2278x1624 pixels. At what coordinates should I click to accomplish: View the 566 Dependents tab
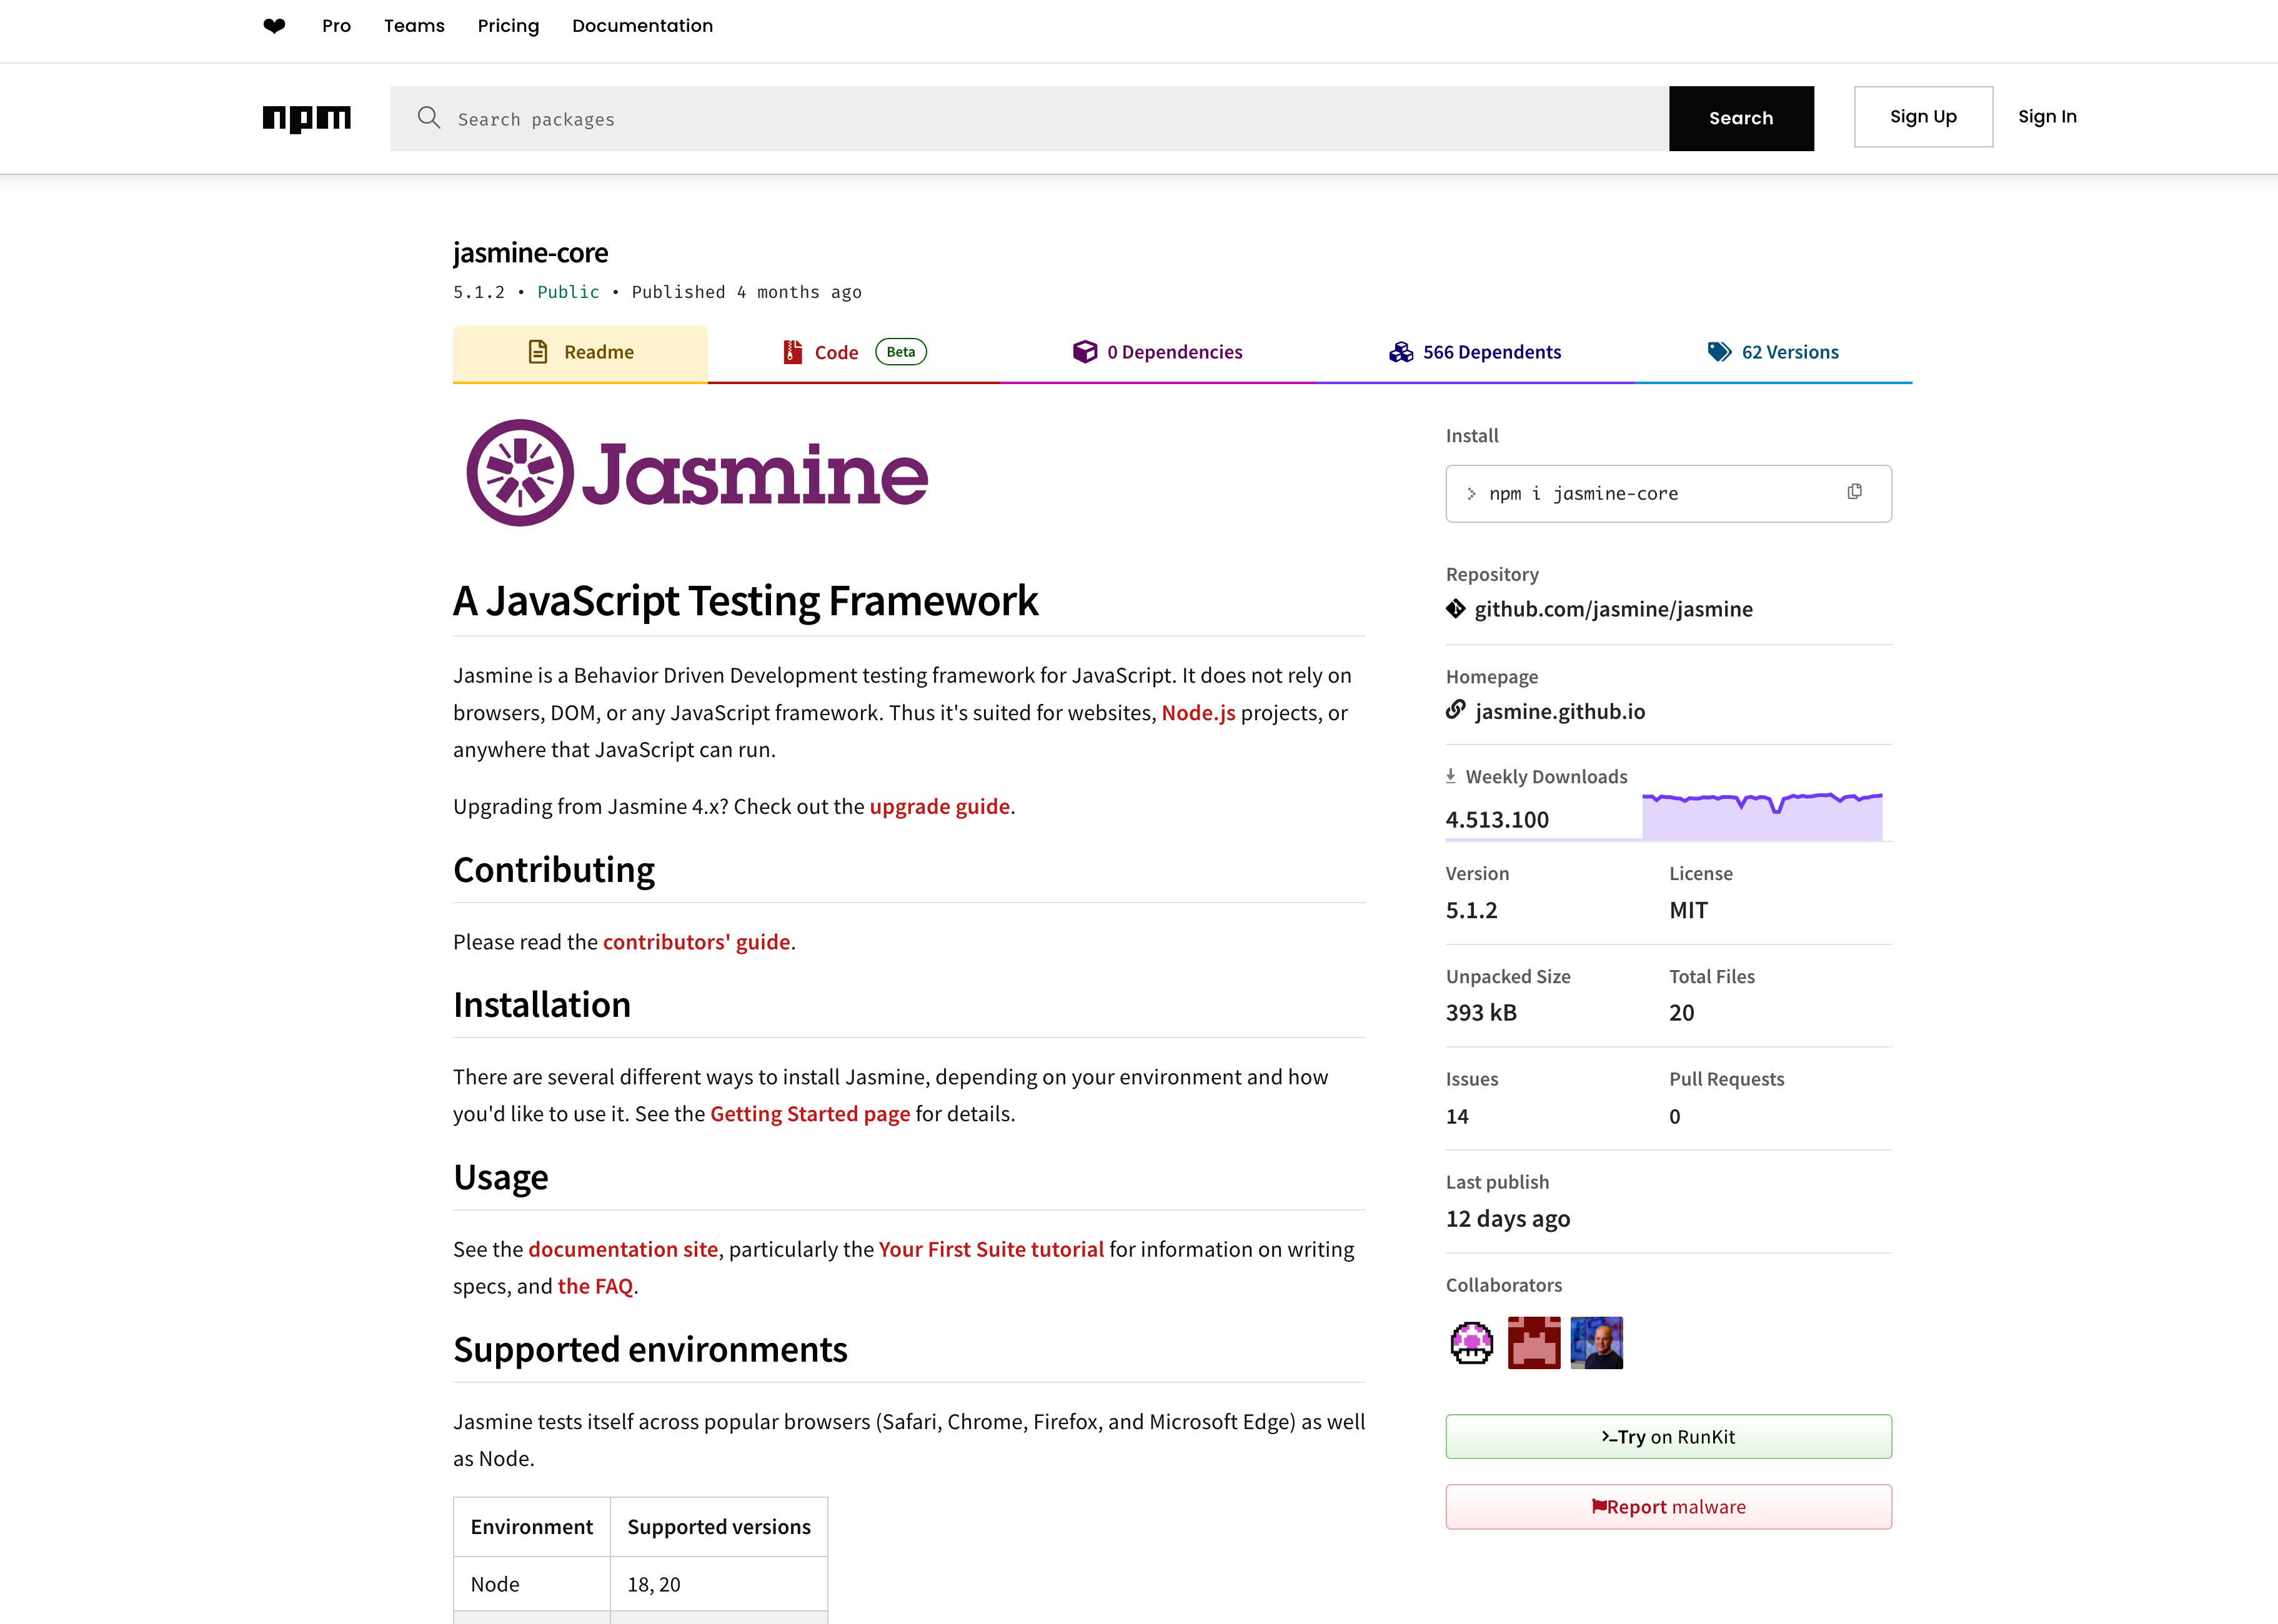(x=1475, y=353)
